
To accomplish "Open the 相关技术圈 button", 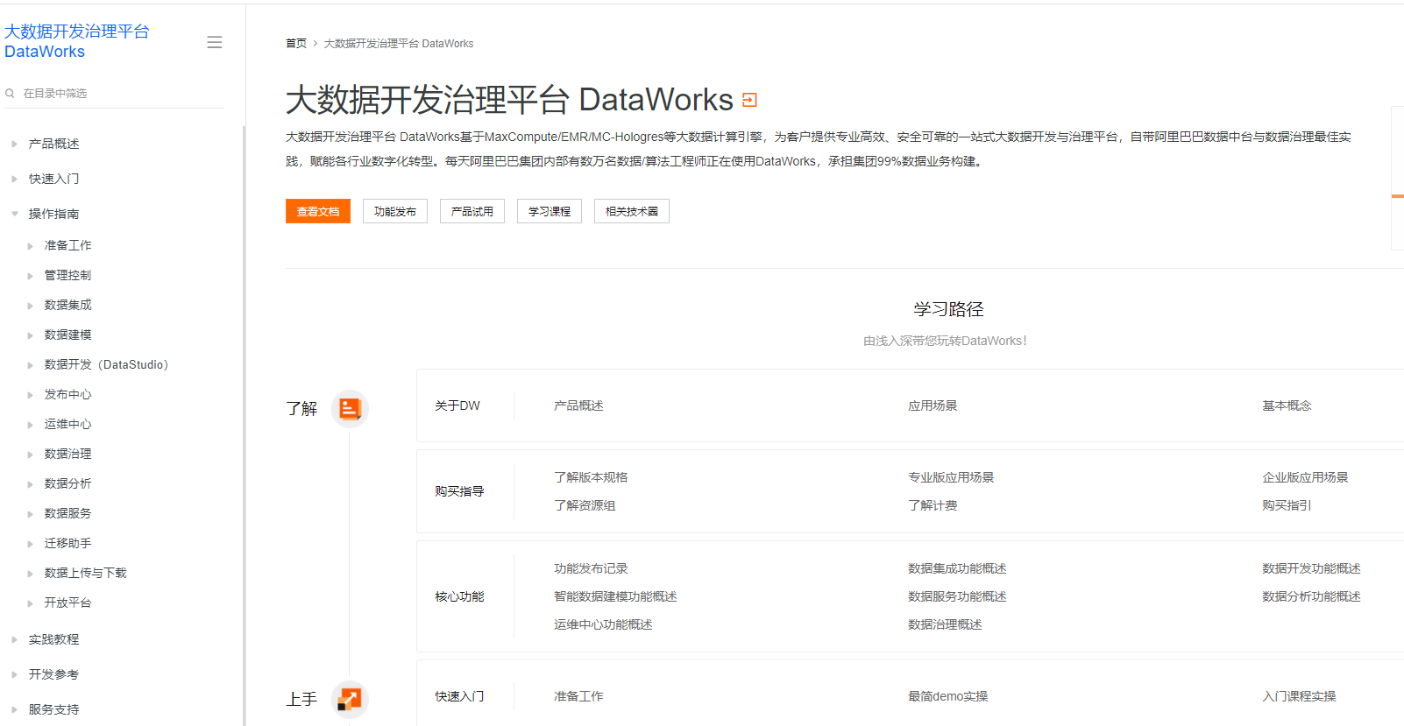I will pos(632,211).
